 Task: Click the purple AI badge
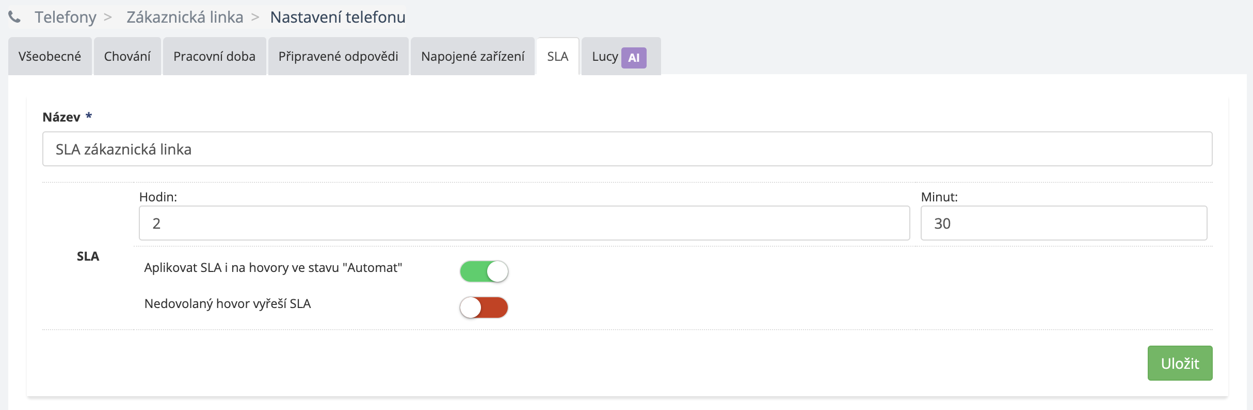(634, 58)
